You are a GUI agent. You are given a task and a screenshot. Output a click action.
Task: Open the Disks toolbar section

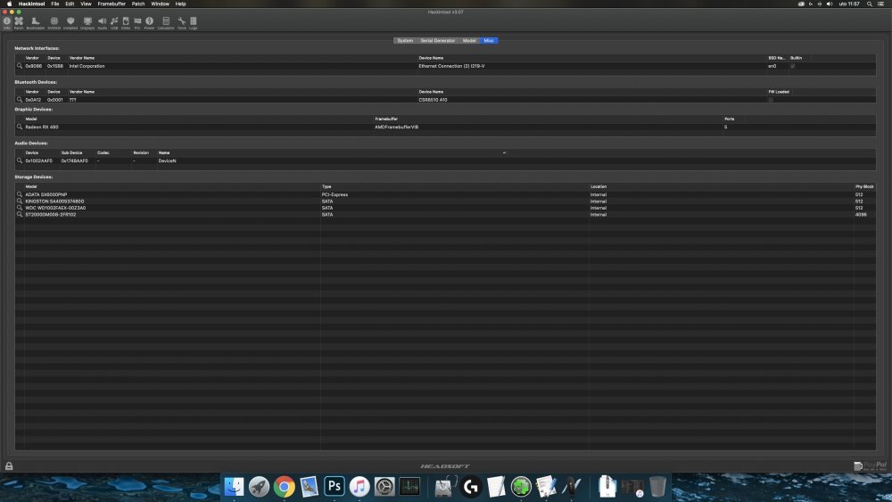(126, 23)
